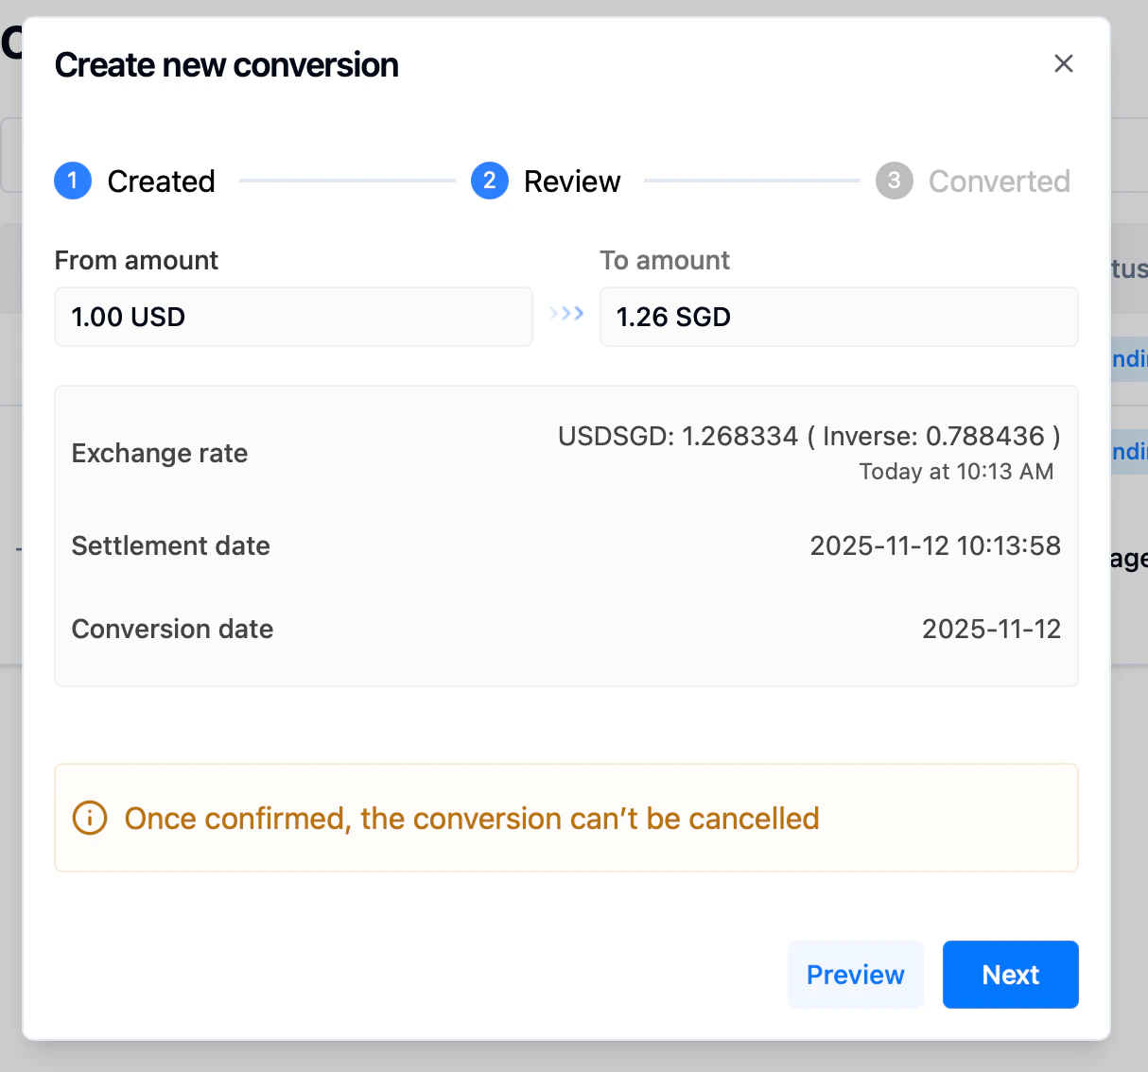The image size is (1148, 1072).
Task: Click the Conversion date value 2025-11-12
Action: tap(992, 628)
